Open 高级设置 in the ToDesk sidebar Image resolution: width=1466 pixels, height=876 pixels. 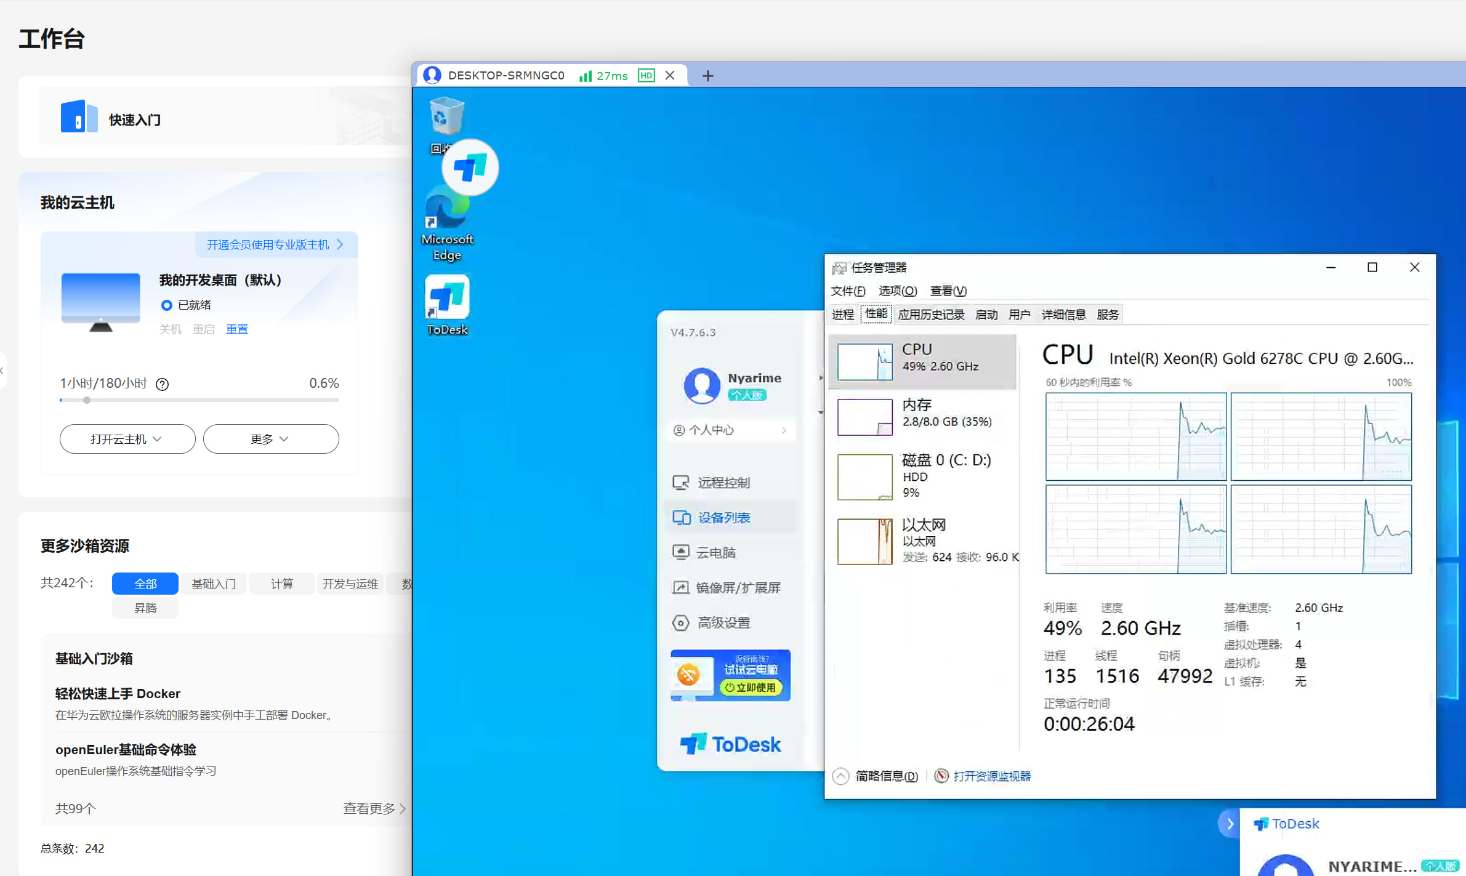(723, 623)
